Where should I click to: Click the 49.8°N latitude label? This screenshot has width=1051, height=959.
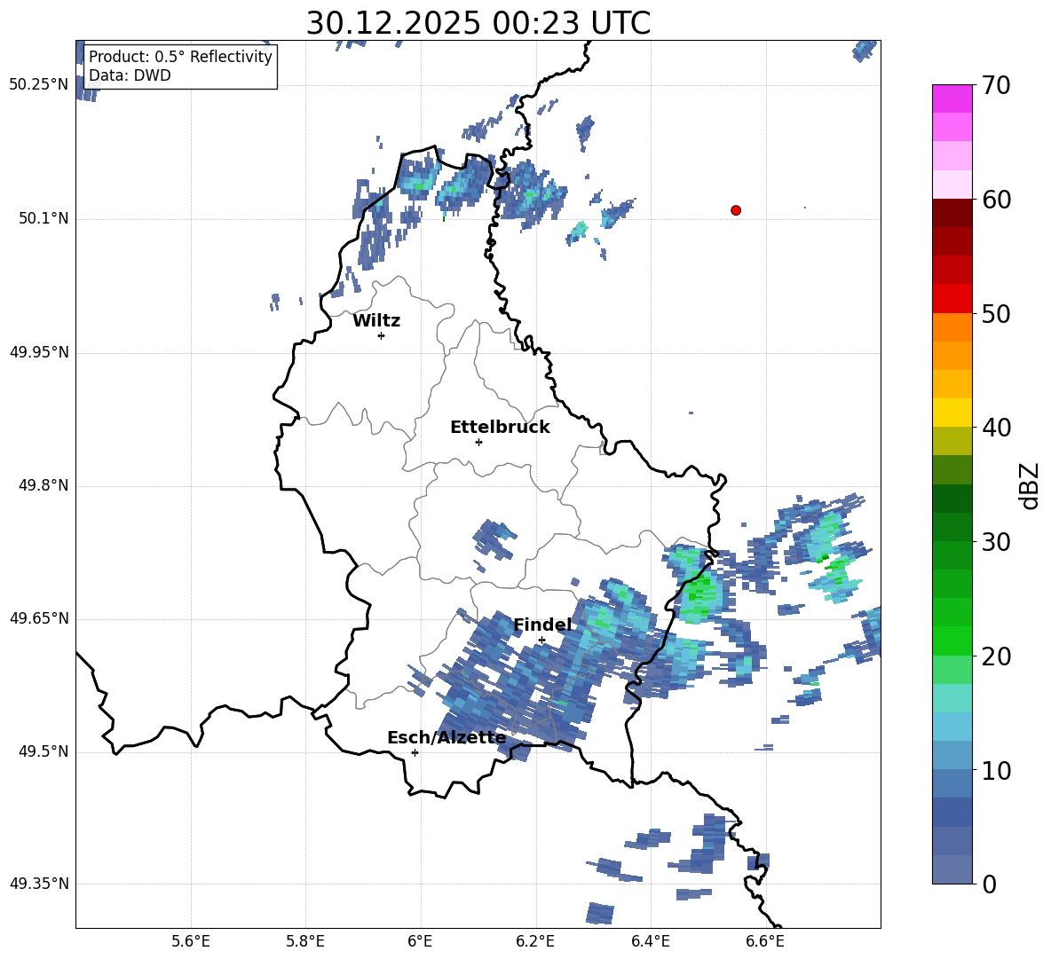tap(44, 485)
